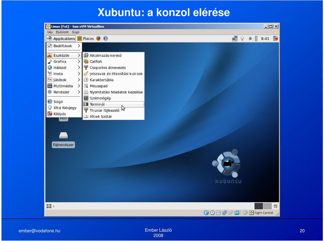The width and height of the screenshot is (324, 241).
Task: Click the floppy disk indicator in VirtualBox status bar
Action: 218,213
